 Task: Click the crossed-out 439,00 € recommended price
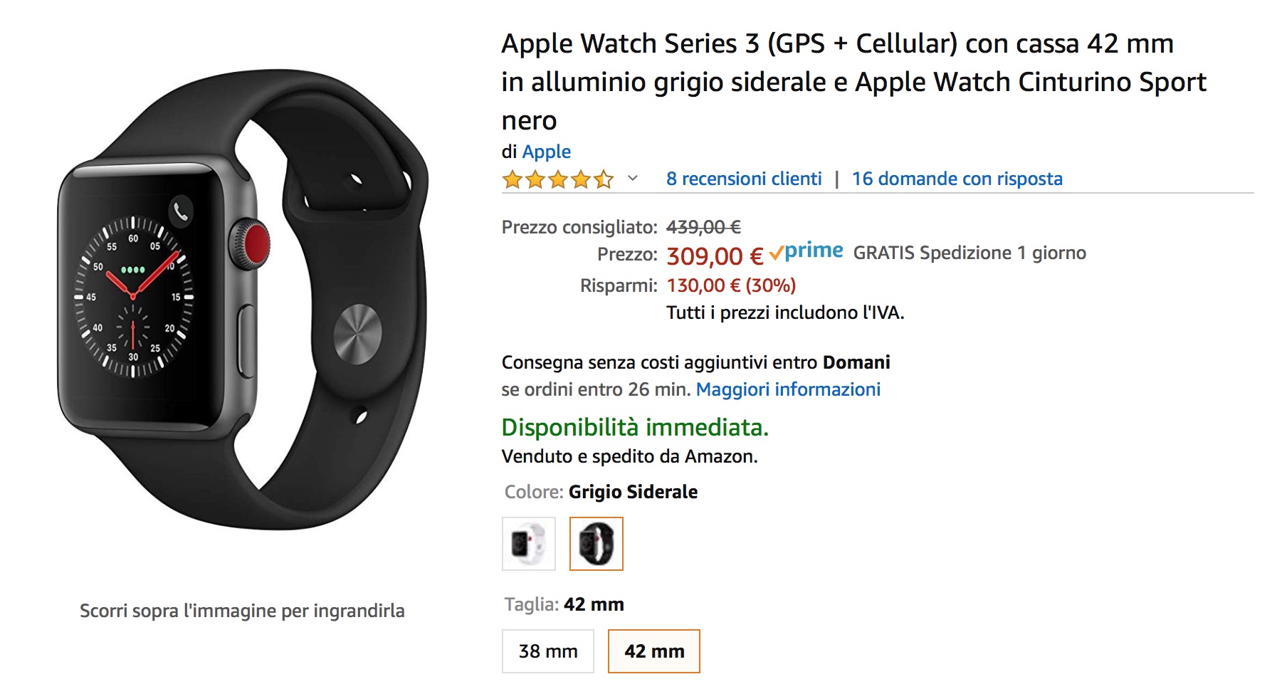click(703, 227)
